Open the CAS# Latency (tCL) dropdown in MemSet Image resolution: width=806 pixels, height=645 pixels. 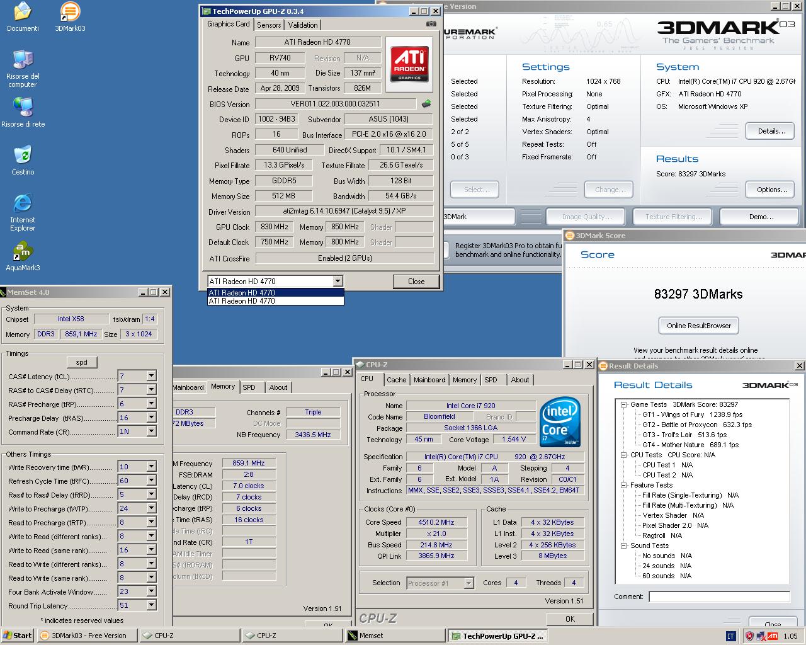151,376
